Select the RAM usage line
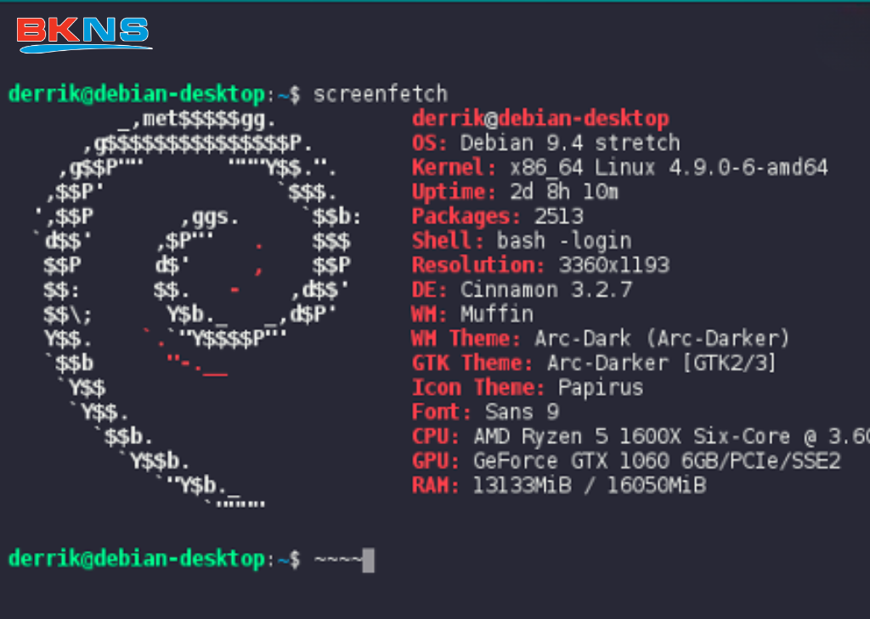The width and height of the screenshot is (870, 619). 558,487
